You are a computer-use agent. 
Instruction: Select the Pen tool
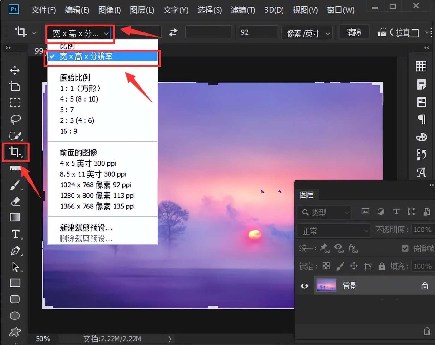tap(15, 251)
